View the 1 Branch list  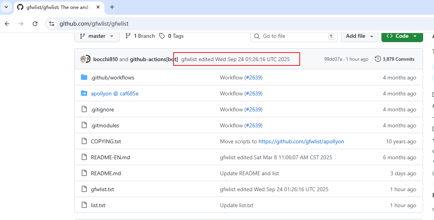pos(140,36)
